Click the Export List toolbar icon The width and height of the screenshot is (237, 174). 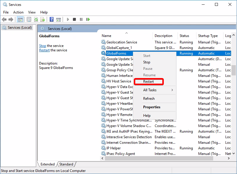(x=43, y=19)
